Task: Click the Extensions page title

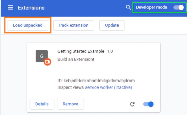Action: coord(31,8)
